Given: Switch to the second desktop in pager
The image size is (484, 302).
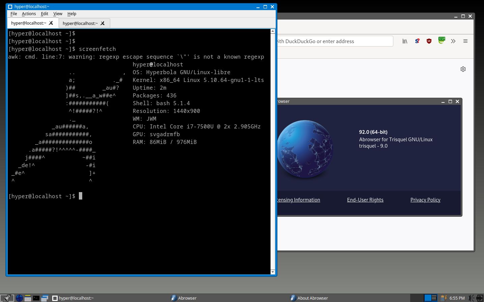Looking at the screenshot, I should coord(434,298).
